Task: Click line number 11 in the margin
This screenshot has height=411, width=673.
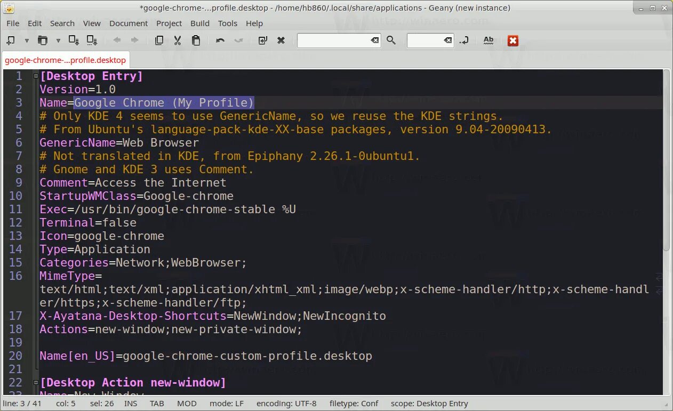Action: 16,209
